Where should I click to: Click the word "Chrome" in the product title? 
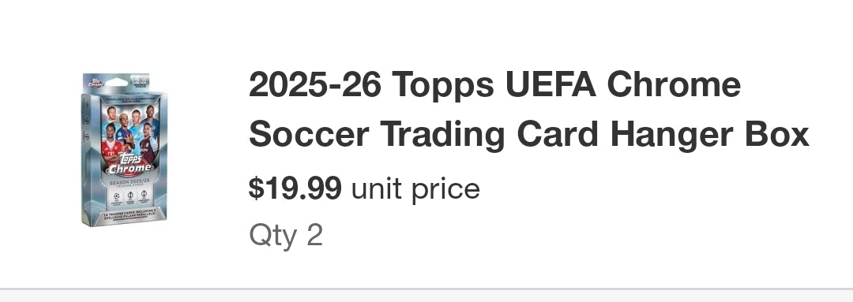point(674,85)
